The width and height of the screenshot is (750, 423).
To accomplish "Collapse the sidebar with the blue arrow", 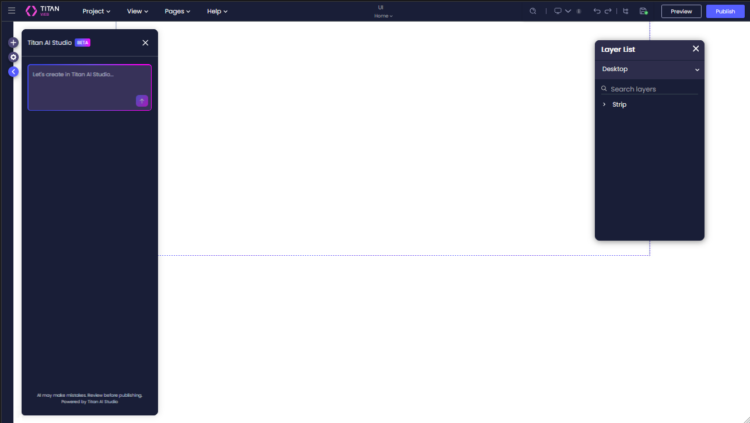I will (x=13, y=72).
